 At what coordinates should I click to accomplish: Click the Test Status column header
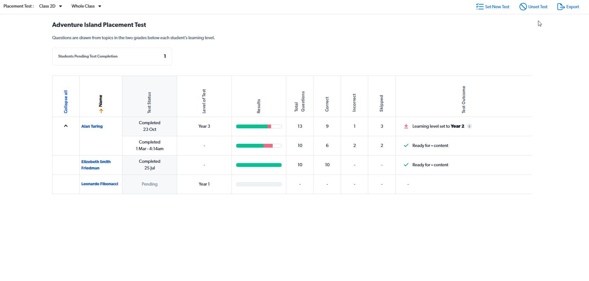point(149,102)
